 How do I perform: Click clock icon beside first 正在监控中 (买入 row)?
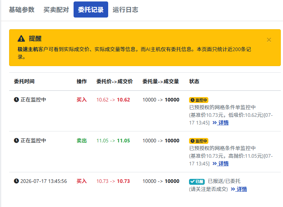16,100
